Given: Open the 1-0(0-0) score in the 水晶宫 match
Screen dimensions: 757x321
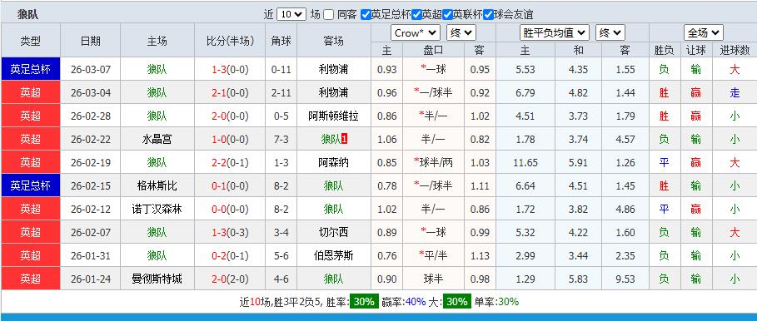Looking at the screenshot, I should (x=230, y=139).
